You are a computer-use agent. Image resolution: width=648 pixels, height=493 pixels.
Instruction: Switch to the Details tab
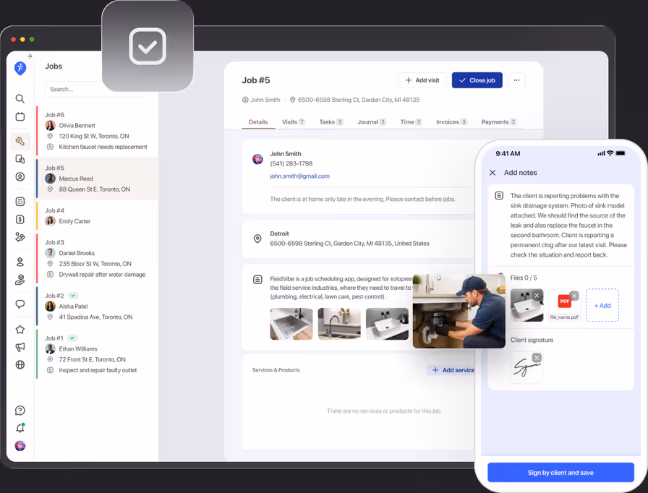(258, 122)
